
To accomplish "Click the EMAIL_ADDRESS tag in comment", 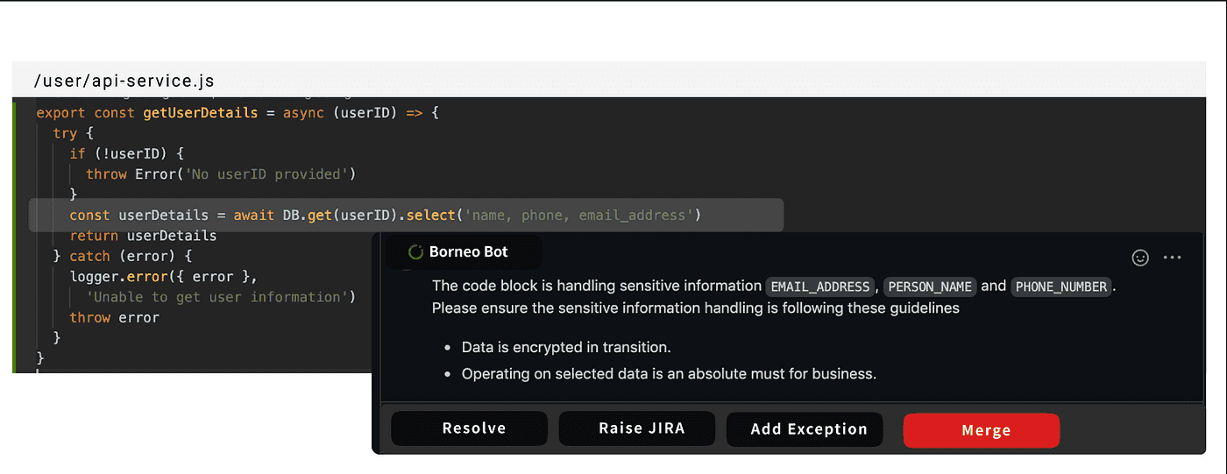I will [821, 287].
